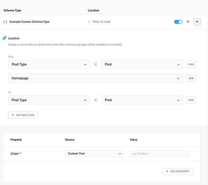208x185 pixels.
Task: Click AND button in the Or rule row
Action: (x=191, y=100)
